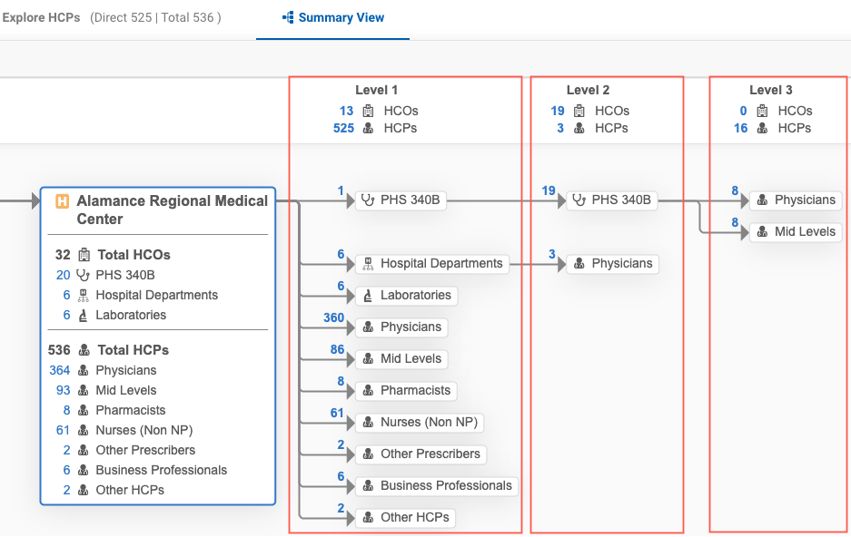Click the stethoscope icon in Level 2 PHS 340B node

579,200
